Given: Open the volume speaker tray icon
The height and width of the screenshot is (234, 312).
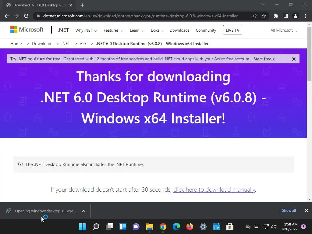Looking at the screenshot, I should coord(274,227).
